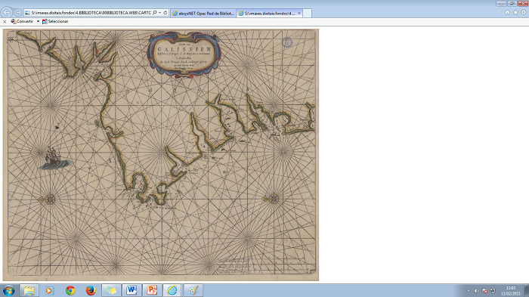Close the active image tab
The image size is (529, 297).
299,14
